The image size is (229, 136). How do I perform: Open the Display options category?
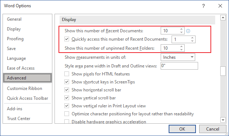click(x=27, y=29)
